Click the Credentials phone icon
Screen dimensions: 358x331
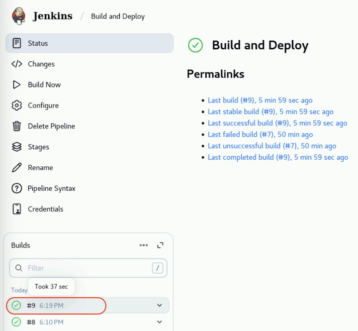pos(17,209)
